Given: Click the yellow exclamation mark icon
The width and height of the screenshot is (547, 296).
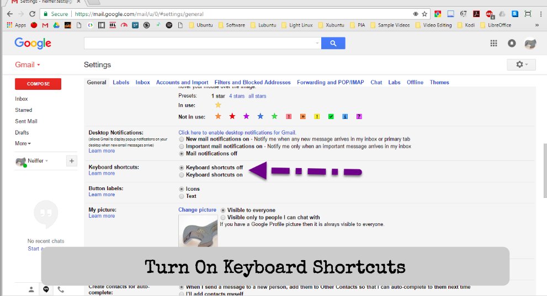Looking at the screenshot, I should 317,117.
